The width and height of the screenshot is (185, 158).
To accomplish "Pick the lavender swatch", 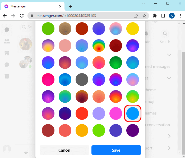I will (x=99, y=113).
